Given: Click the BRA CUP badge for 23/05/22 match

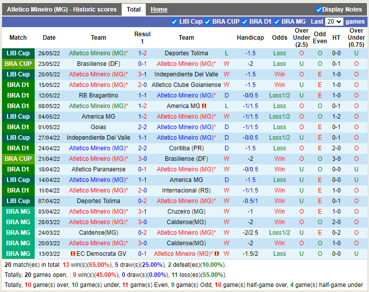Looking at the screenshot, I should (18, 64).
